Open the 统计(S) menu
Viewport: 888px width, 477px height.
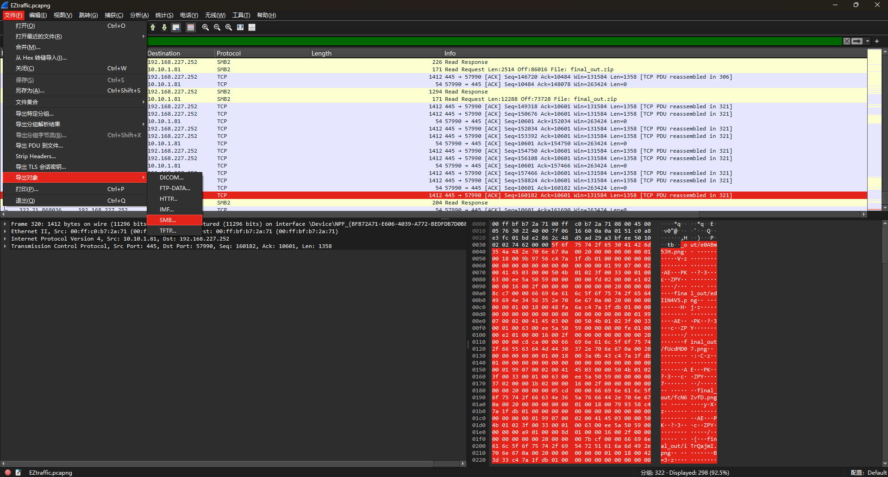click(x=164, y=15)
